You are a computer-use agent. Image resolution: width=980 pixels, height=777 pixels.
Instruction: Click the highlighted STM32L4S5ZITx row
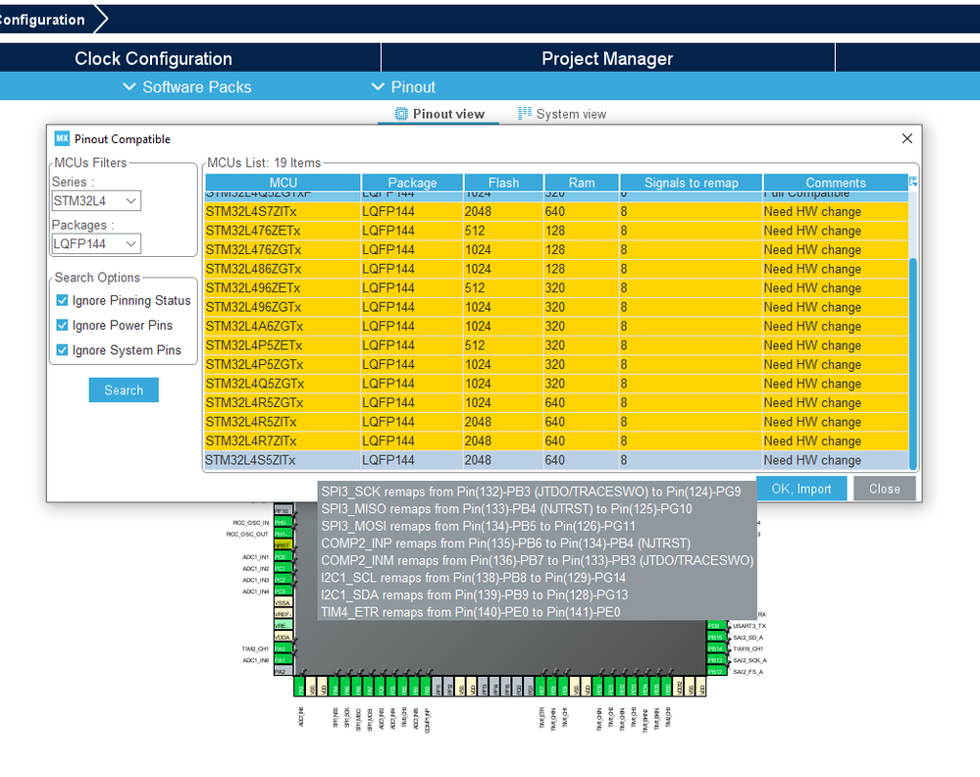557,460
